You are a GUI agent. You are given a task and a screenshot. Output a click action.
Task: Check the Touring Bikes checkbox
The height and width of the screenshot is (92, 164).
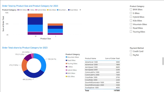131,32
